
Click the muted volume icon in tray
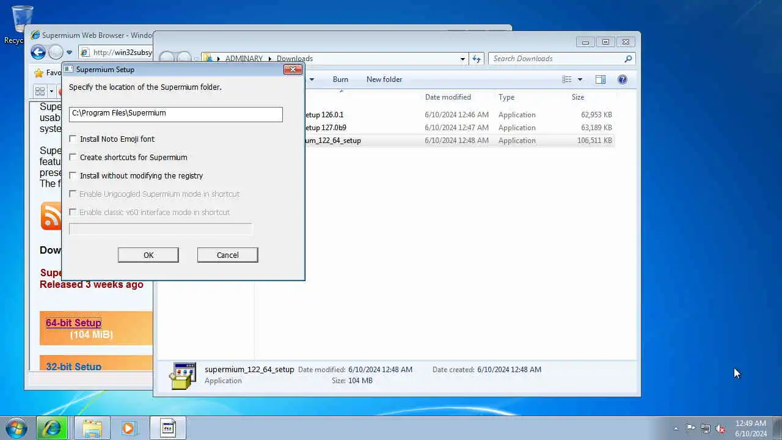721,428
